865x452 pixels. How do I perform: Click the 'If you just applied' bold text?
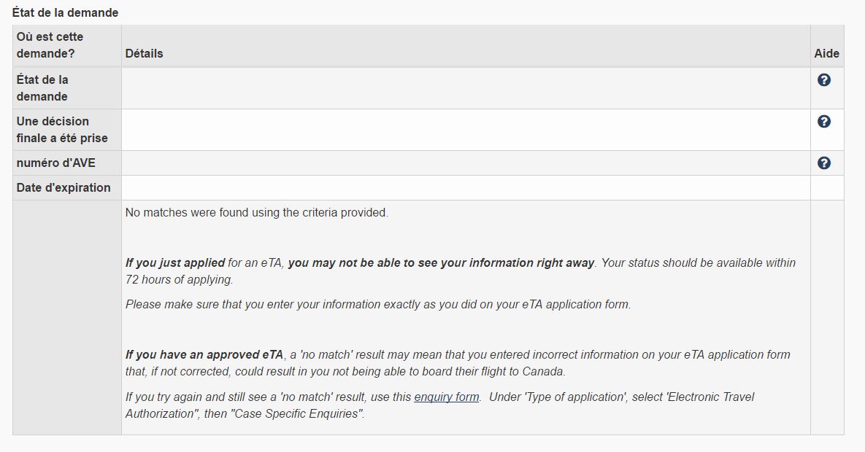tap(175, 263)
